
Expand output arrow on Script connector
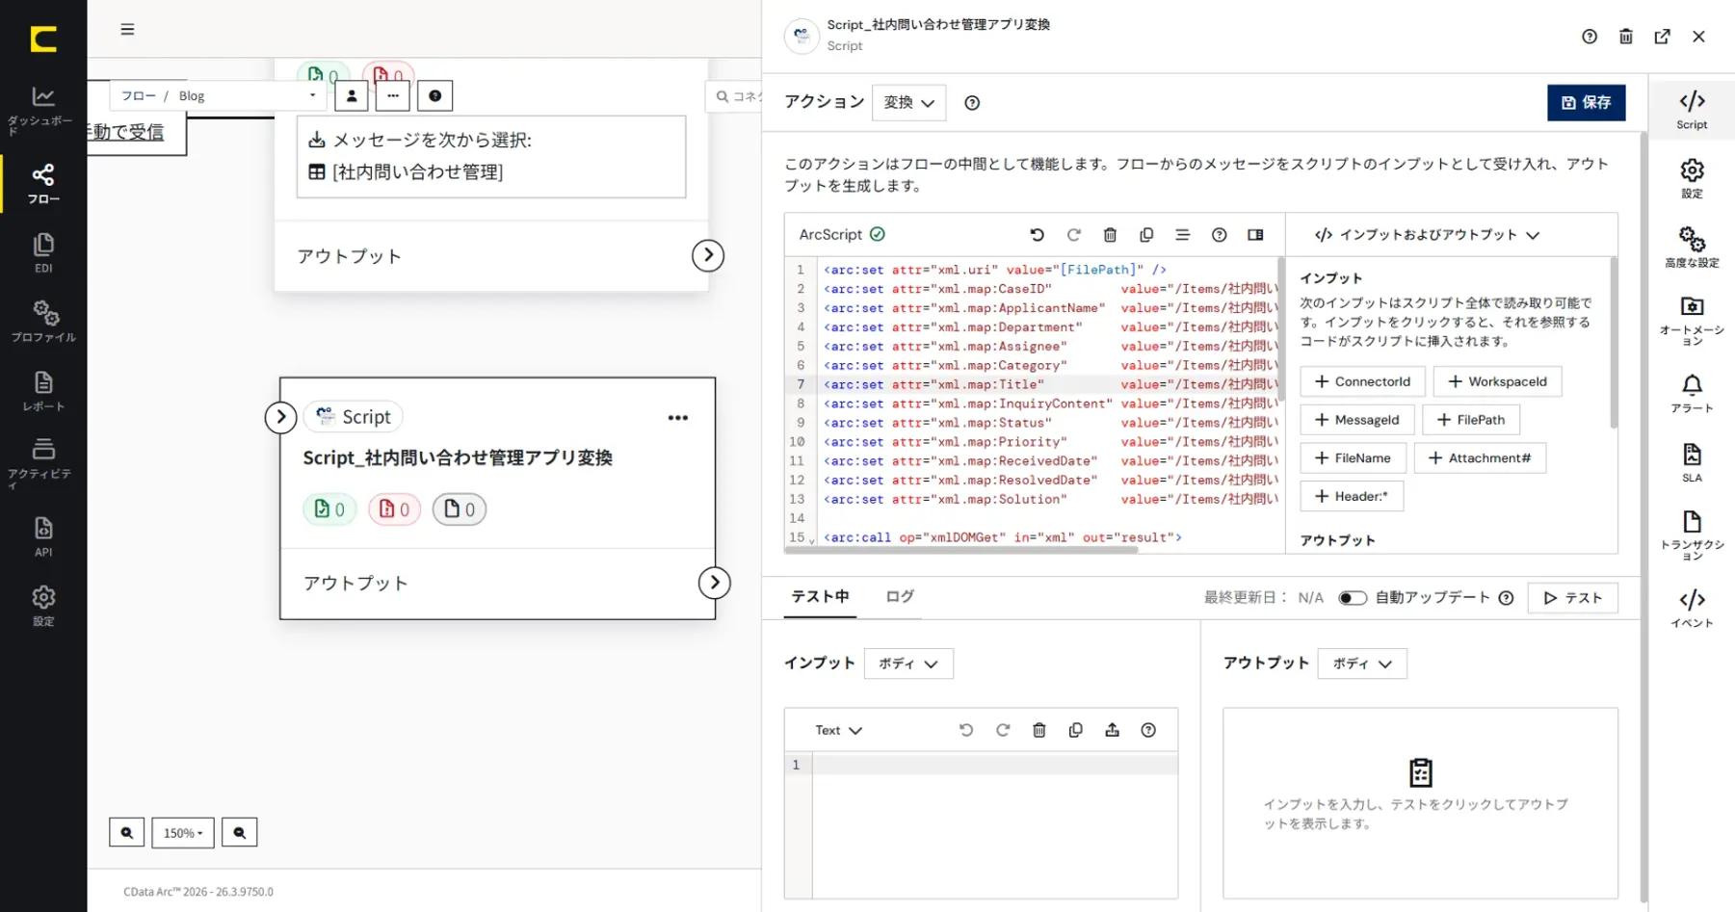tap(714, 583)
